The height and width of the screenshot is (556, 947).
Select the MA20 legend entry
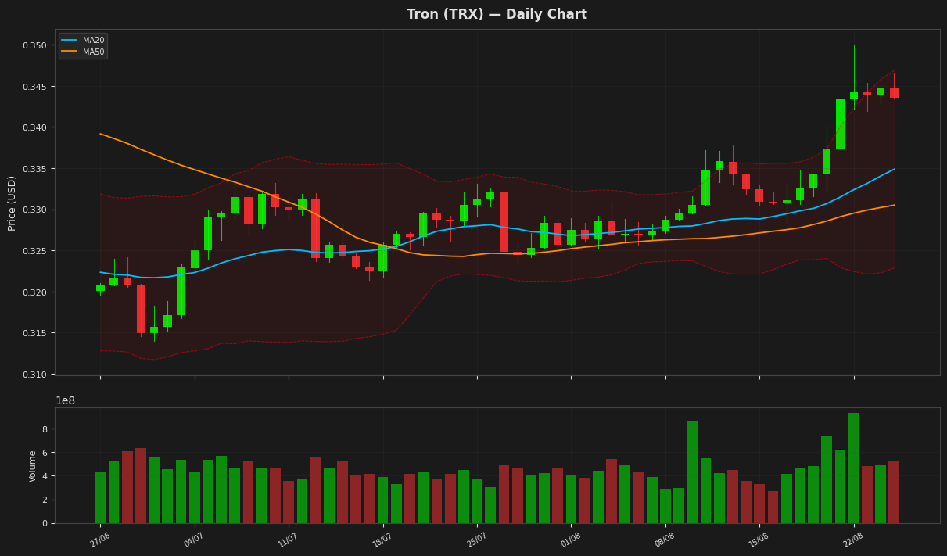pos(84,41)
